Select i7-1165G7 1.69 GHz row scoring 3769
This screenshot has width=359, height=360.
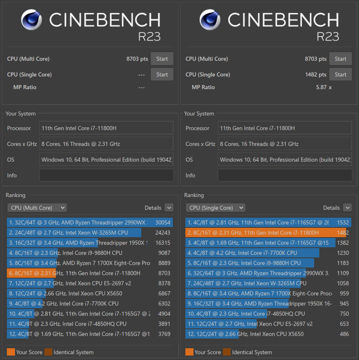(x=90, y=334)
